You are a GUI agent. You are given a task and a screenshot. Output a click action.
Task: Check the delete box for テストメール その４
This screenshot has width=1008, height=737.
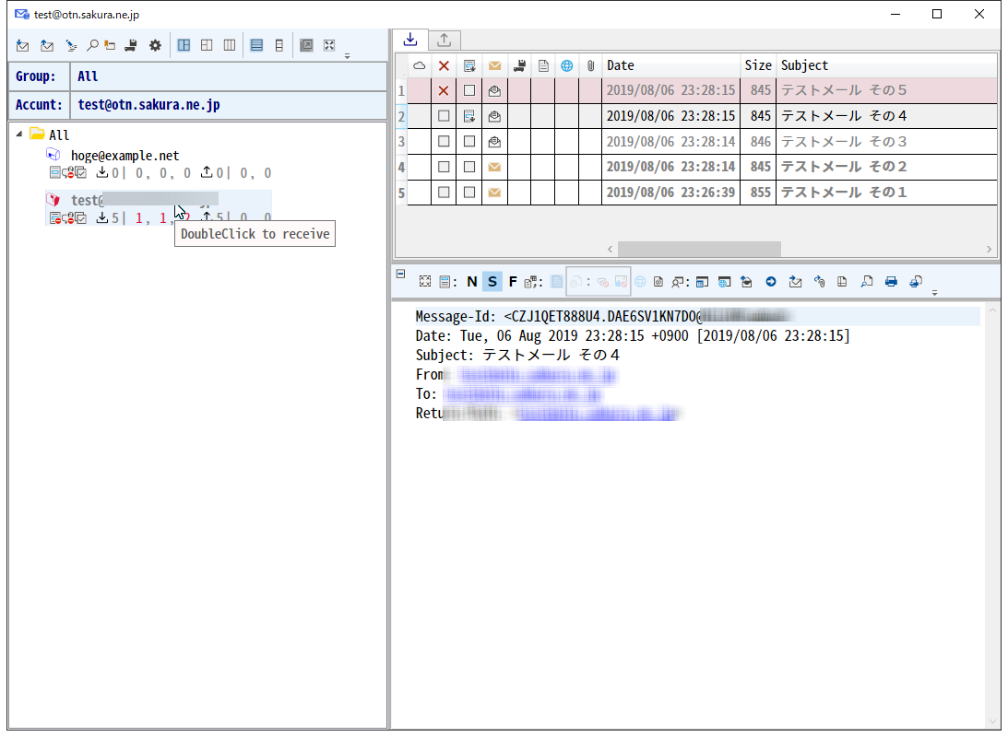(x=444, y=116)
